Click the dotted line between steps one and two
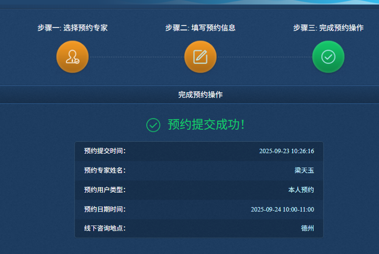This screenshot has height=254, width=379. [x=136, y=57]
